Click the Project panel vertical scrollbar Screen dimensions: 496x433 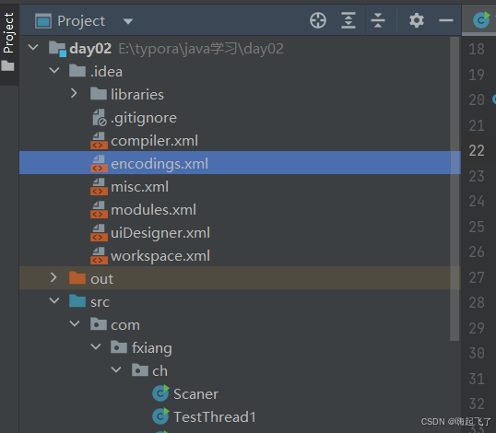click(455, 189)
